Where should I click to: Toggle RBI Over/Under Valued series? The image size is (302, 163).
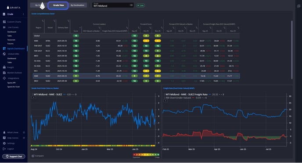coord(178,98)
